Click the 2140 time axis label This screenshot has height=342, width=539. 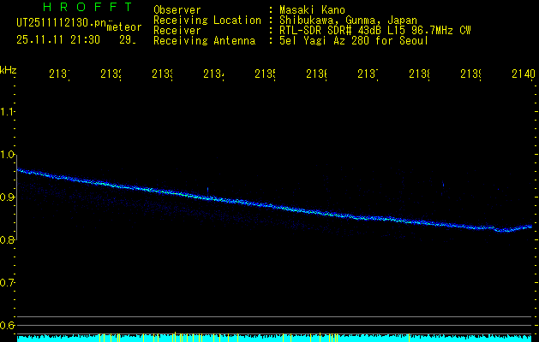coord(524,74)
